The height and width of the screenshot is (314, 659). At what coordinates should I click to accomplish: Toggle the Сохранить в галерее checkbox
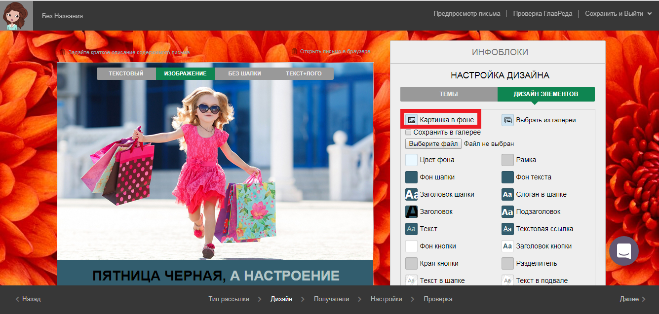click(408, 132)
